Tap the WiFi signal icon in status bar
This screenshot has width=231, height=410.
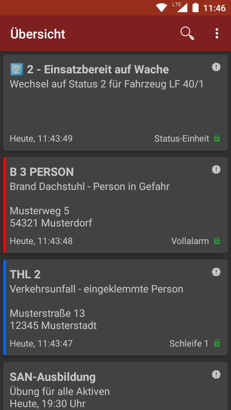tap(161, 7)
